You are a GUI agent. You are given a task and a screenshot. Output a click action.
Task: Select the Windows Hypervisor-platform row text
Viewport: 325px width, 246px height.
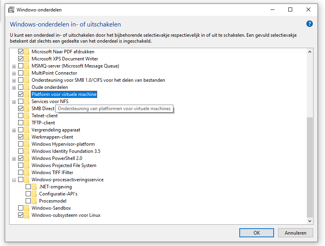63,144
